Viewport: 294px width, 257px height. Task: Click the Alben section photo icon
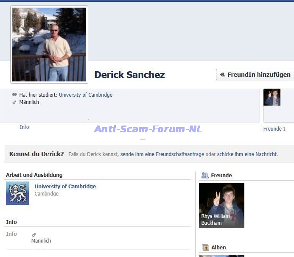coord(205,247)
